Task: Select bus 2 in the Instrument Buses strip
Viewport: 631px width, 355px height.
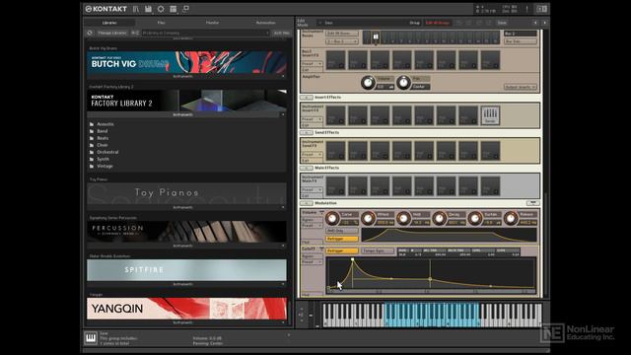Action: point(376,37)
